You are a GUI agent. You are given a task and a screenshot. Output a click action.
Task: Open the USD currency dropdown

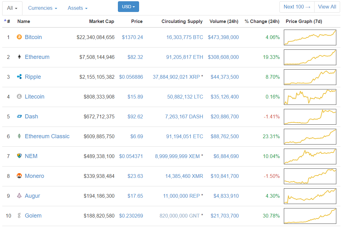coord(128,7)
